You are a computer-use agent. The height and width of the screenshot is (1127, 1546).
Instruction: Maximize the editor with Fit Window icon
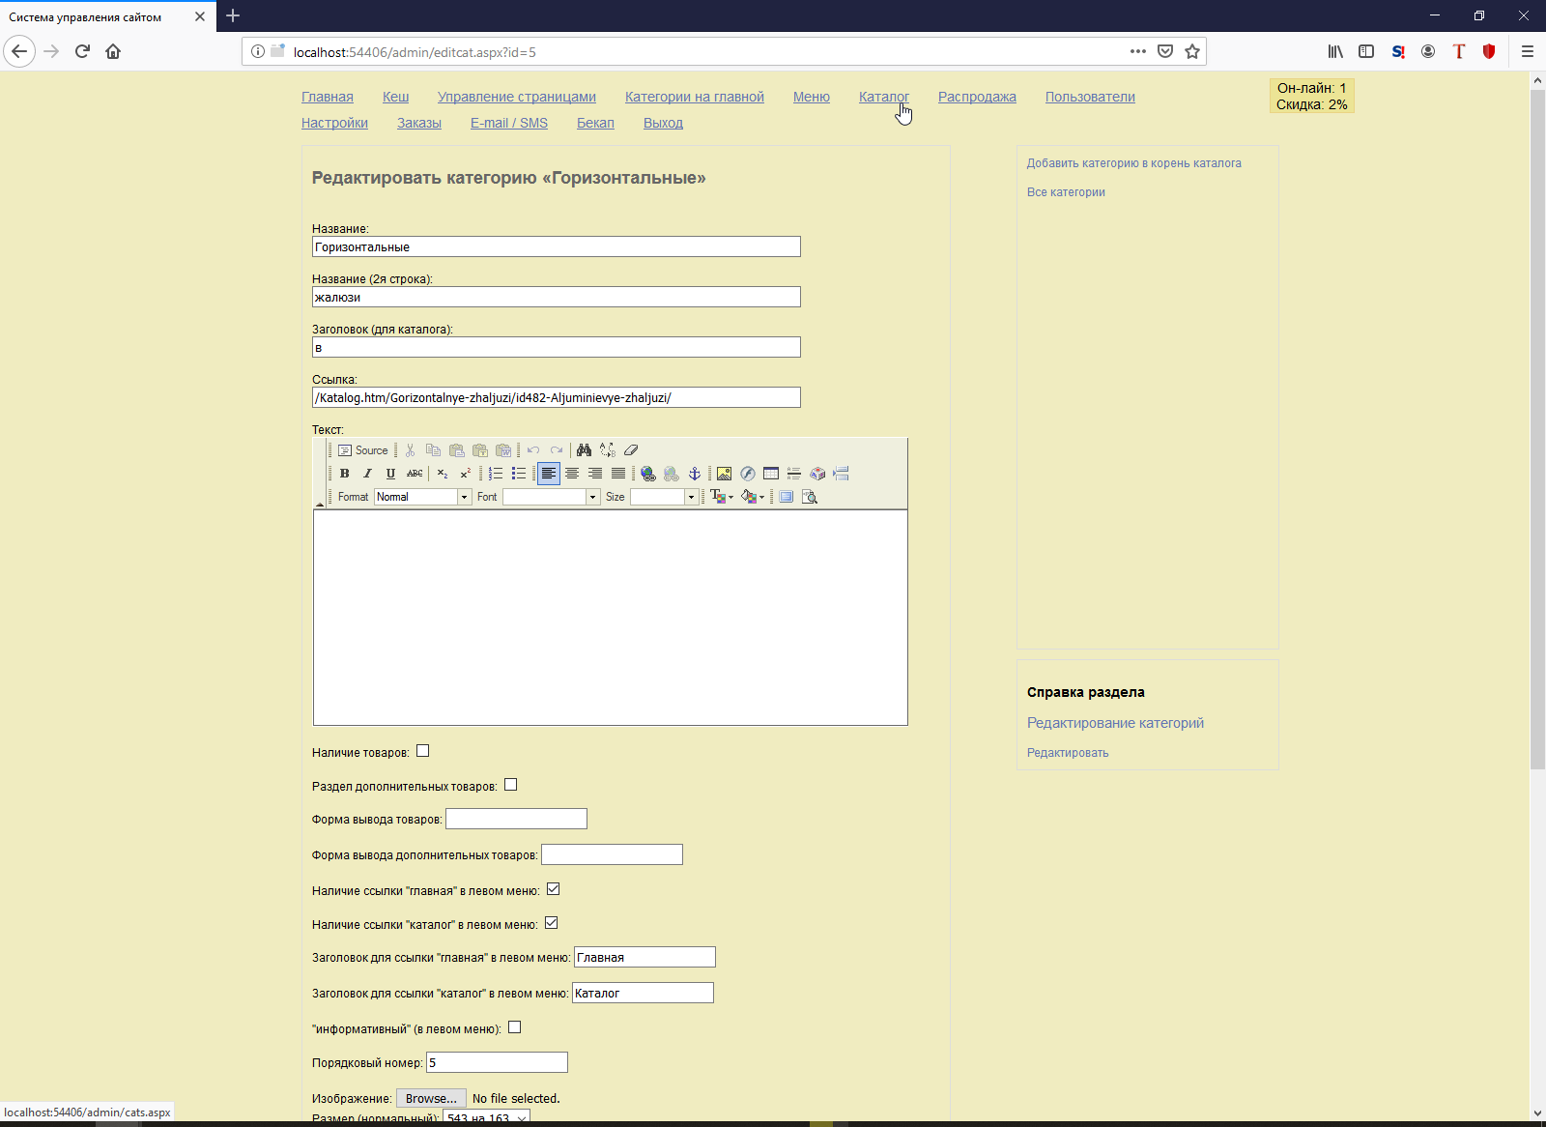(x=786, y=497)
